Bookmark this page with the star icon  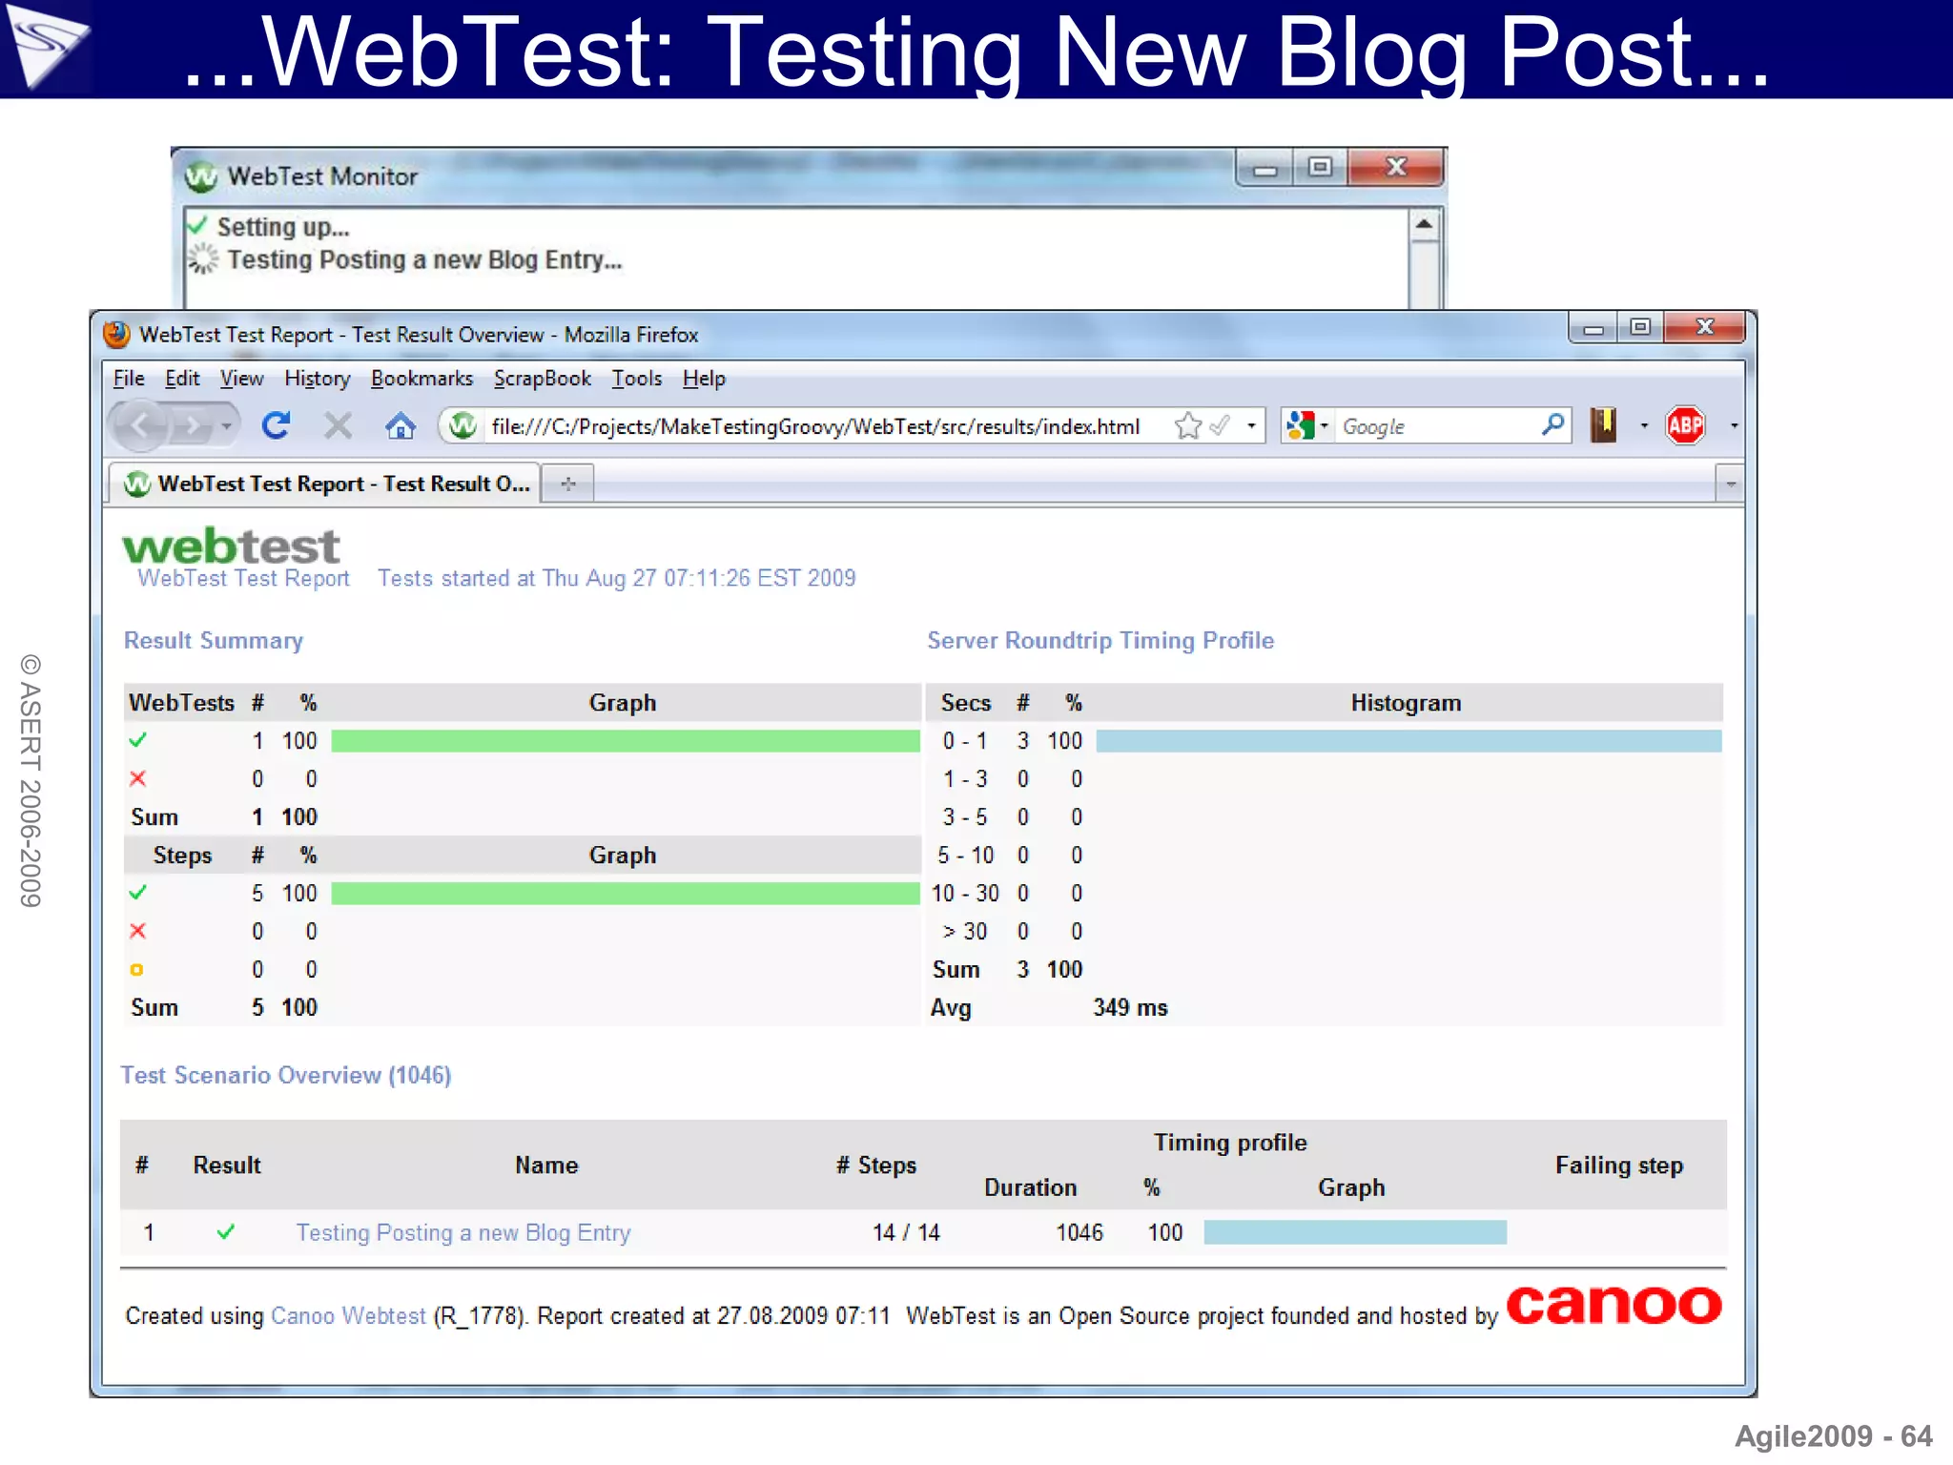pyautogui.click(x=1187, y=425)
